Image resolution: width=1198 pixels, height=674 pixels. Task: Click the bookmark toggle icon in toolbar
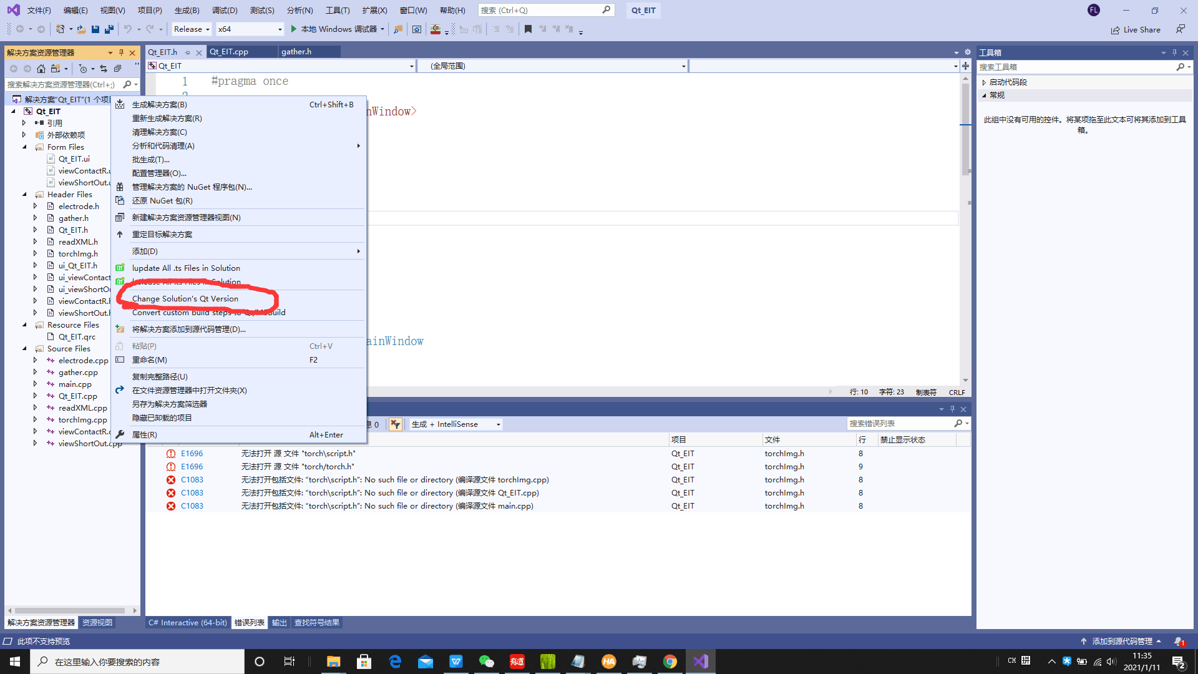[528, 29]
